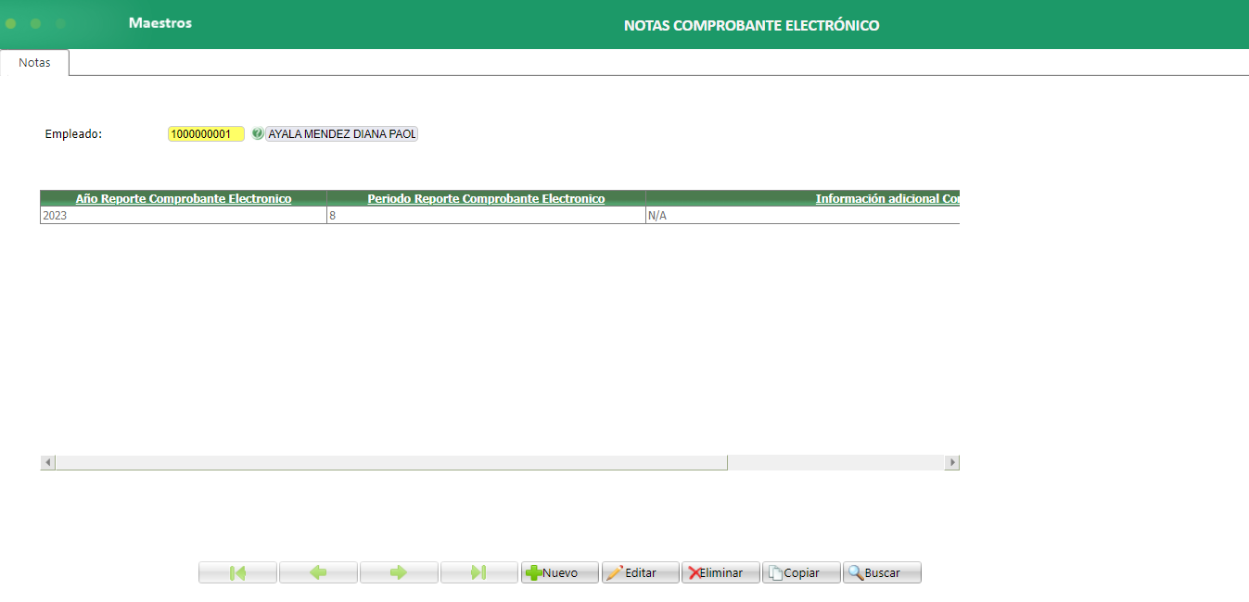This screenshot has width=1249, height=602.
Task: Click the Eliminar button
Action: pos(721,572)
